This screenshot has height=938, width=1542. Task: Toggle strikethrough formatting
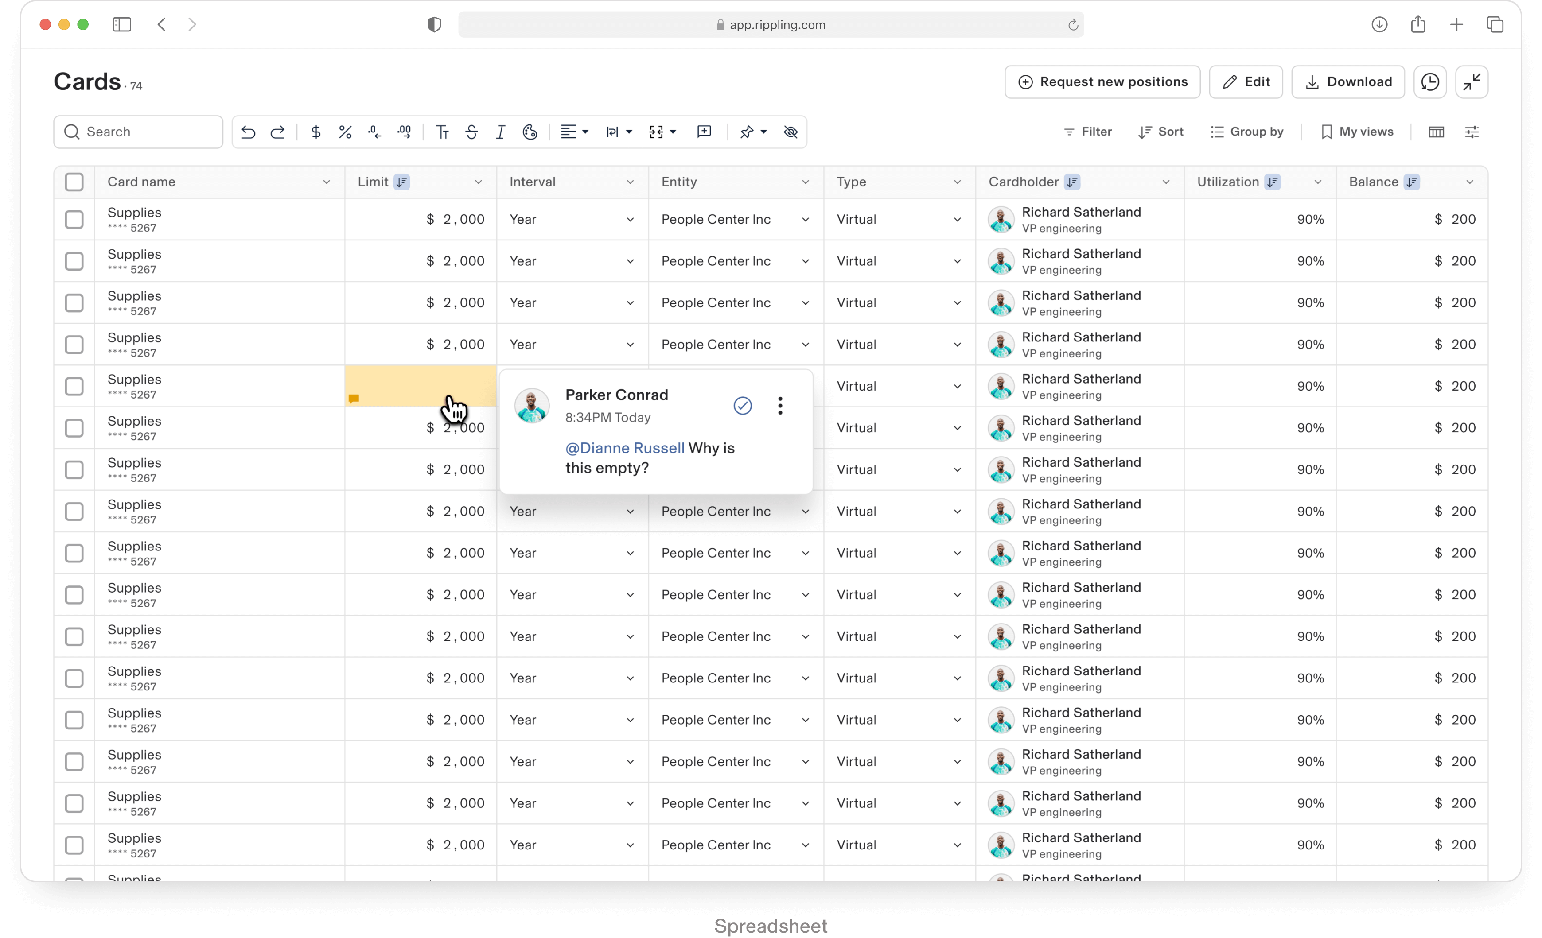(x=472, y=132)
